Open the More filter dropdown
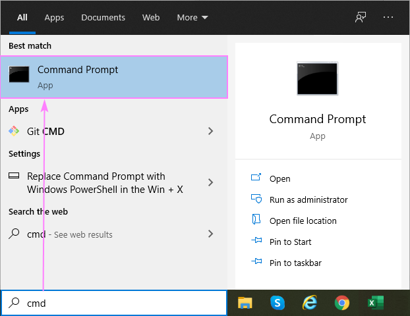410x316 pixels. click(192, 18)
